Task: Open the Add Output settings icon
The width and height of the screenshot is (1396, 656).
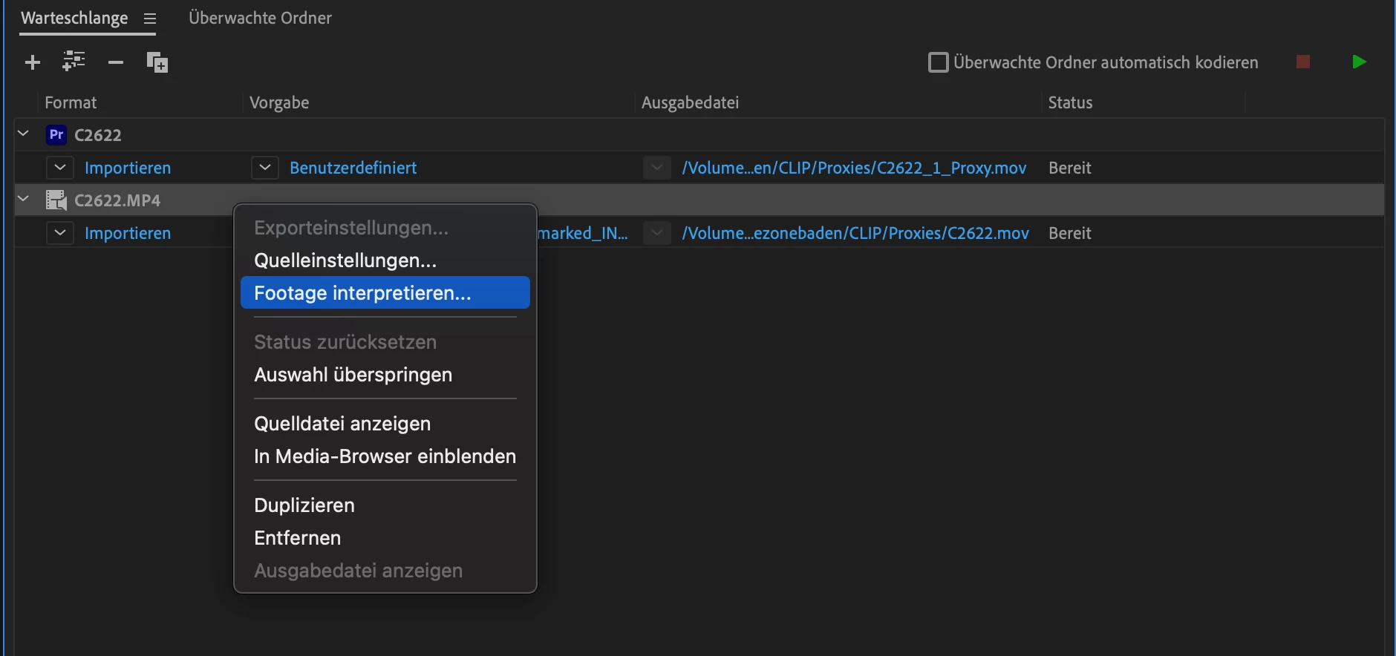Action: tap(74, 62)
